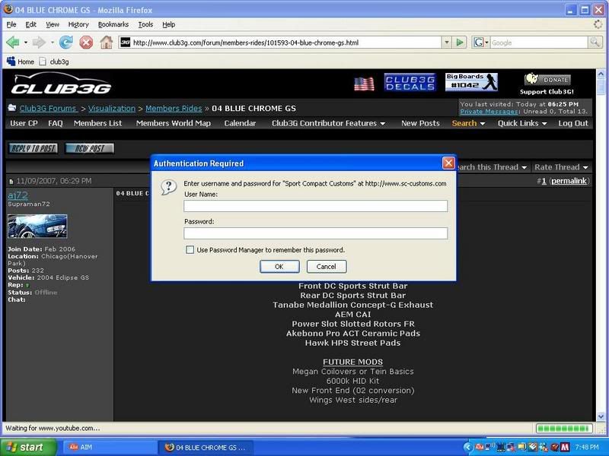Open the club3g bookmark
The image size is (609, 456).
point(54,62)
